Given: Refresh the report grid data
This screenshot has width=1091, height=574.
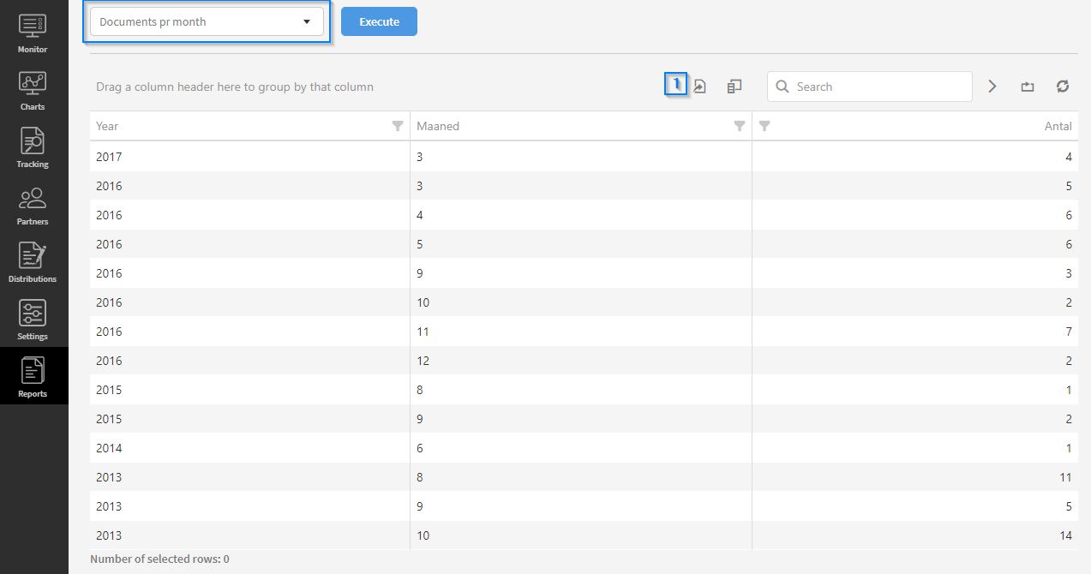Looking at the screenshot, I should coord(1063,87).
